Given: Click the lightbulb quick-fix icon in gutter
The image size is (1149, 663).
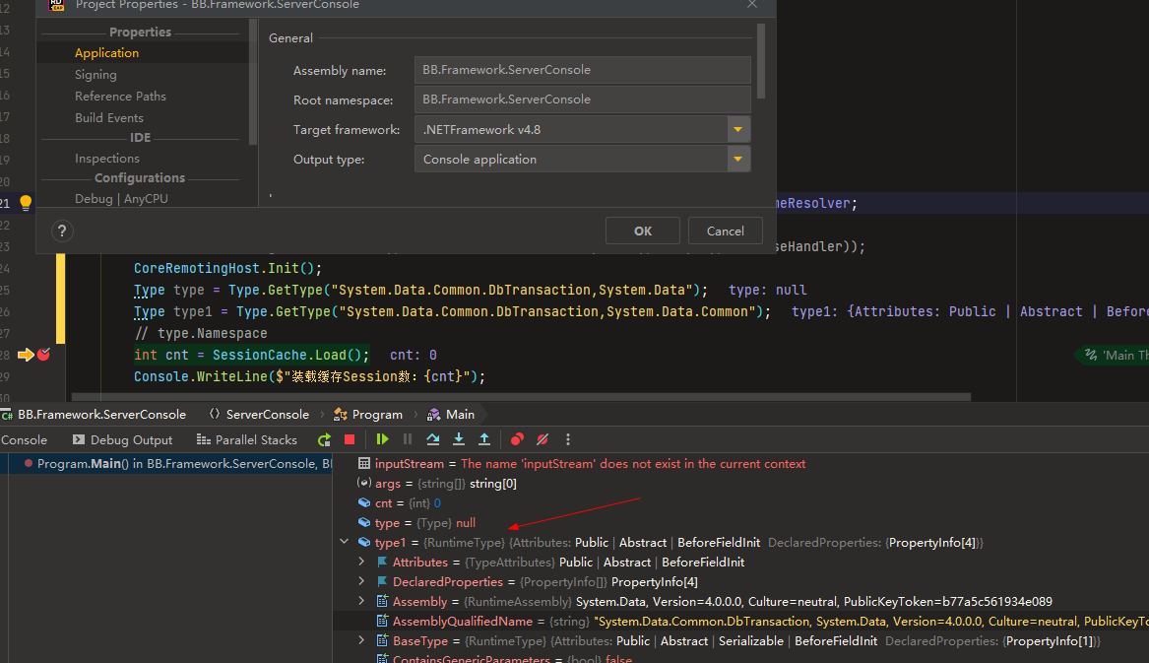Looking at the screenshot, I should click(x=26, y=202).
